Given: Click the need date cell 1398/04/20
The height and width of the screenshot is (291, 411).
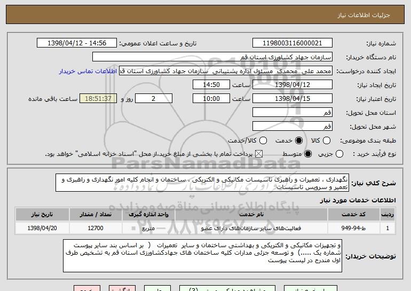Looking at the screenshot, I should point(42,228).
